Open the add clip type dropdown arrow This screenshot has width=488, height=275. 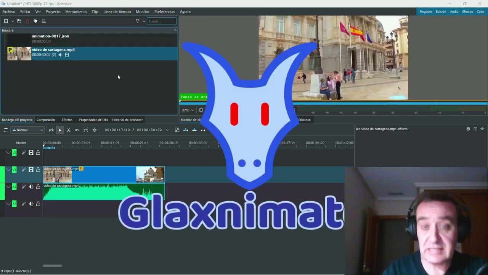point(12,21)
